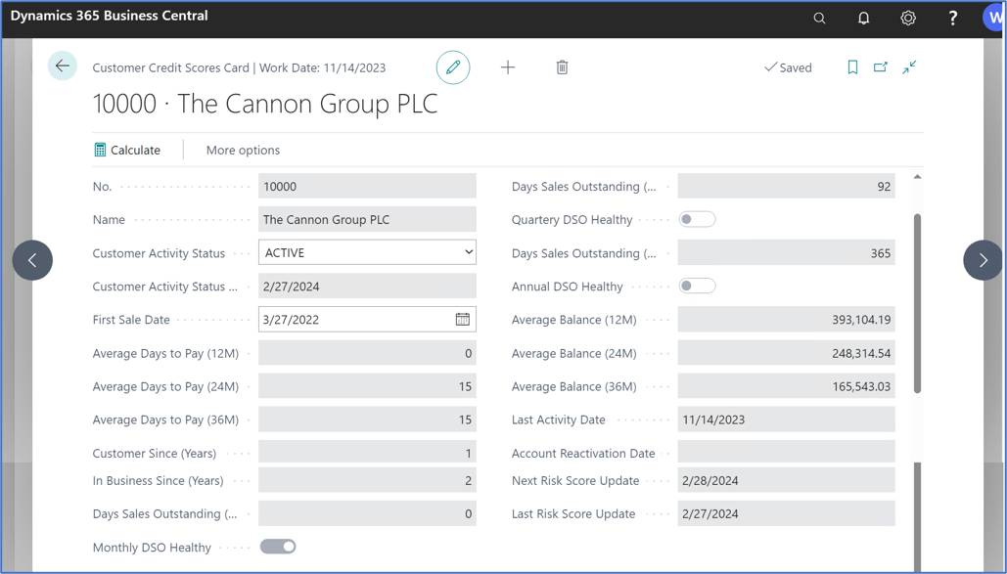The image size is (1007, 574).
Task: Click the scrollbar up arrow
Action: click(917, 177)
